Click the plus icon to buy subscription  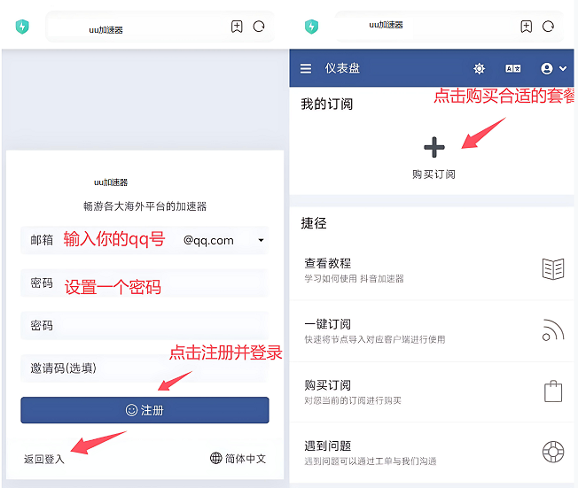pyautogui.click(x=434, y=147)
